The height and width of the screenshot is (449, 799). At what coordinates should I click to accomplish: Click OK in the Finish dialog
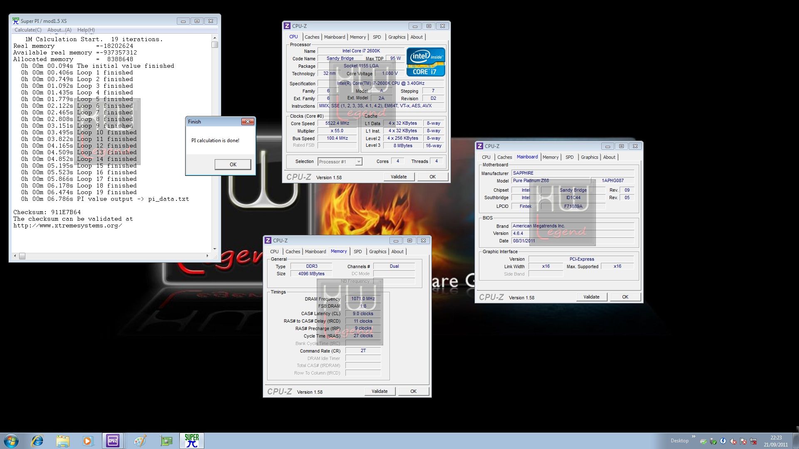(233, 165)
